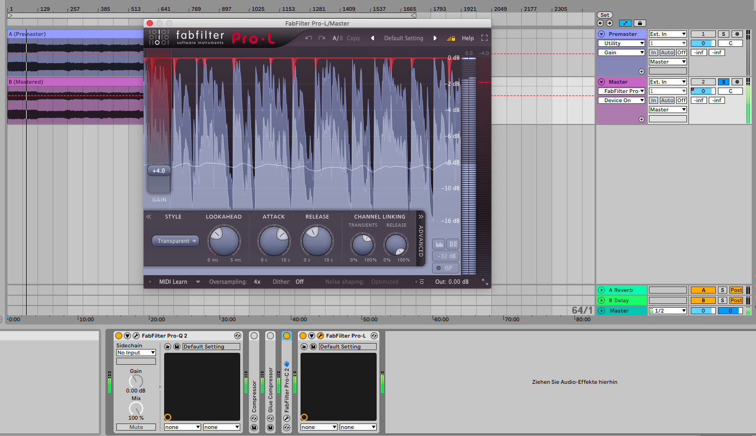Click the lock envelopes icon
756x436 pixels.
639,23
